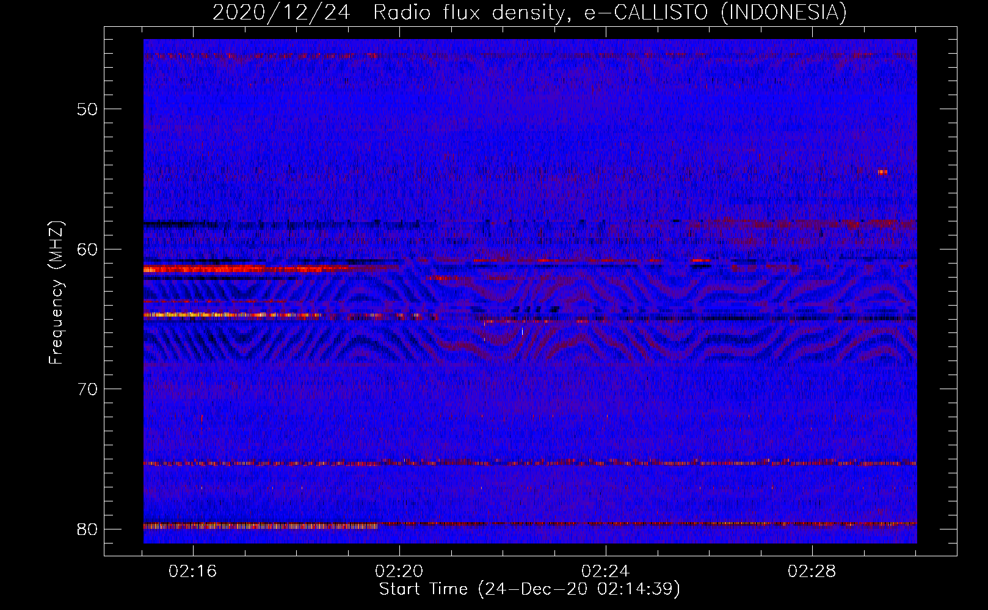Select the 60 MHz tick label
Image resolution: width=988 pixels, height=610 pixels.
[87, 249]
